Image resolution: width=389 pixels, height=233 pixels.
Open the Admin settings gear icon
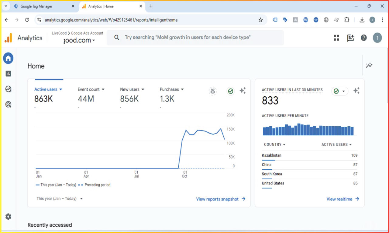tap(8, 216)
